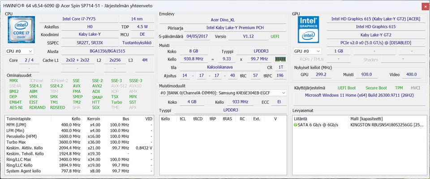Screen dimensions: 430x179
Task: Click the Intel Core i7-7Y75 name field
Action: [79, 19]
